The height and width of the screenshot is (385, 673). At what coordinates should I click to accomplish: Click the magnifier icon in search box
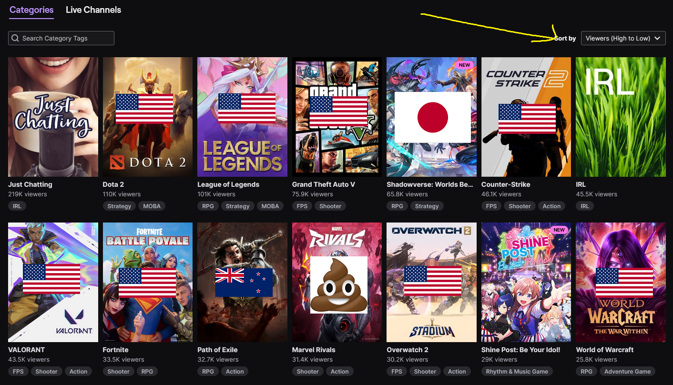coord(15,38)
